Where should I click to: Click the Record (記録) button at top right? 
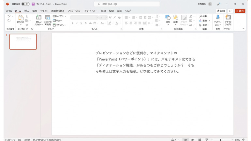[221, 11]
